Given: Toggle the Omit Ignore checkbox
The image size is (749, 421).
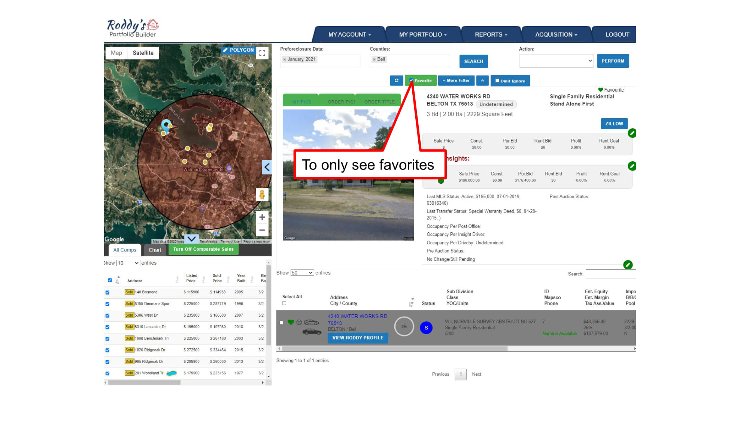Looking at the screenshot, I should tap(497, 80).
